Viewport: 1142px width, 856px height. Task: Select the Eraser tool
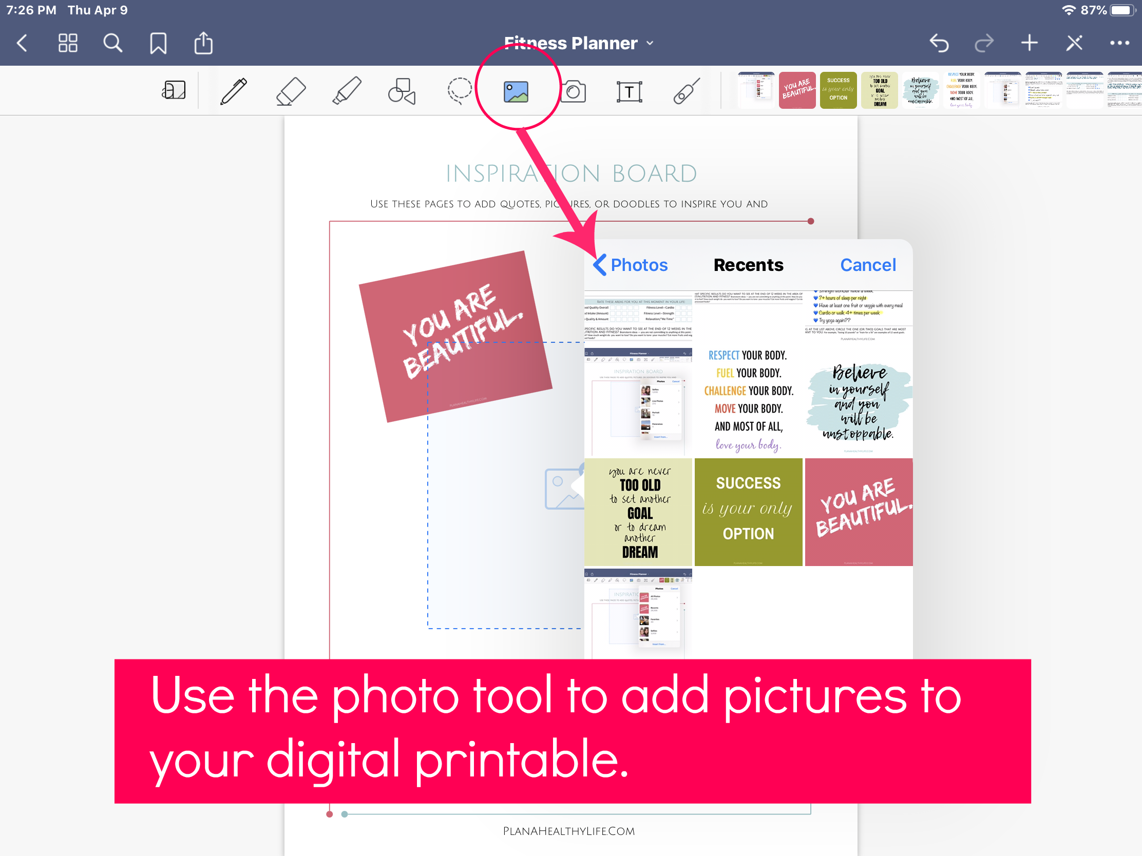pos(291,91)
